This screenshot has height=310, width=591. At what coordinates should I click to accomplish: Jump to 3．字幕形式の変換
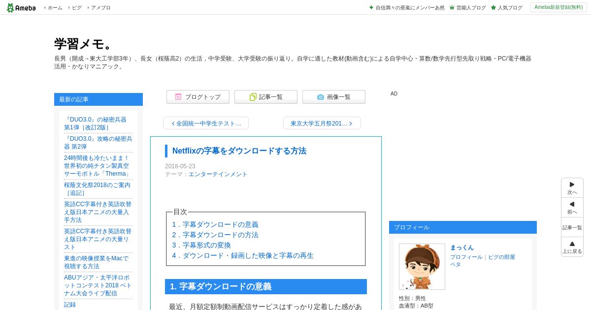pyautogui.click(x=201, y=245)
